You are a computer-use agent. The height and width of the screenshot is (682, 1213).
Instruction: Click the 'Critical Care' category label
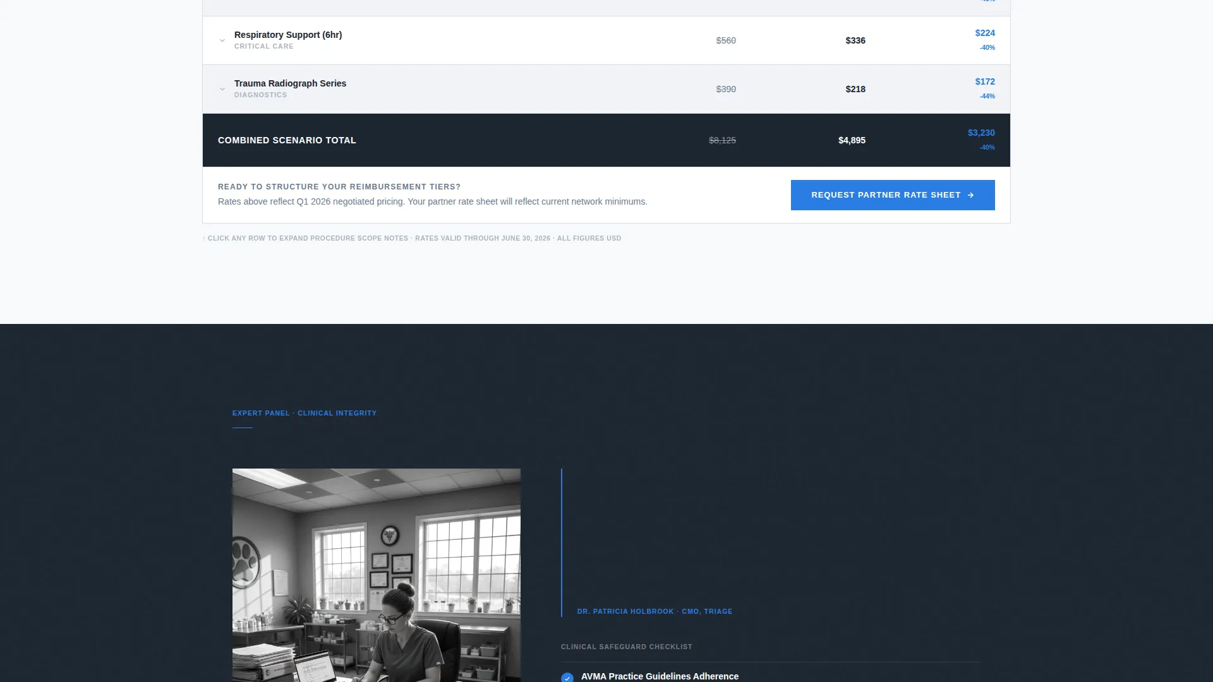pyautogui.click(x=264, y=46)
